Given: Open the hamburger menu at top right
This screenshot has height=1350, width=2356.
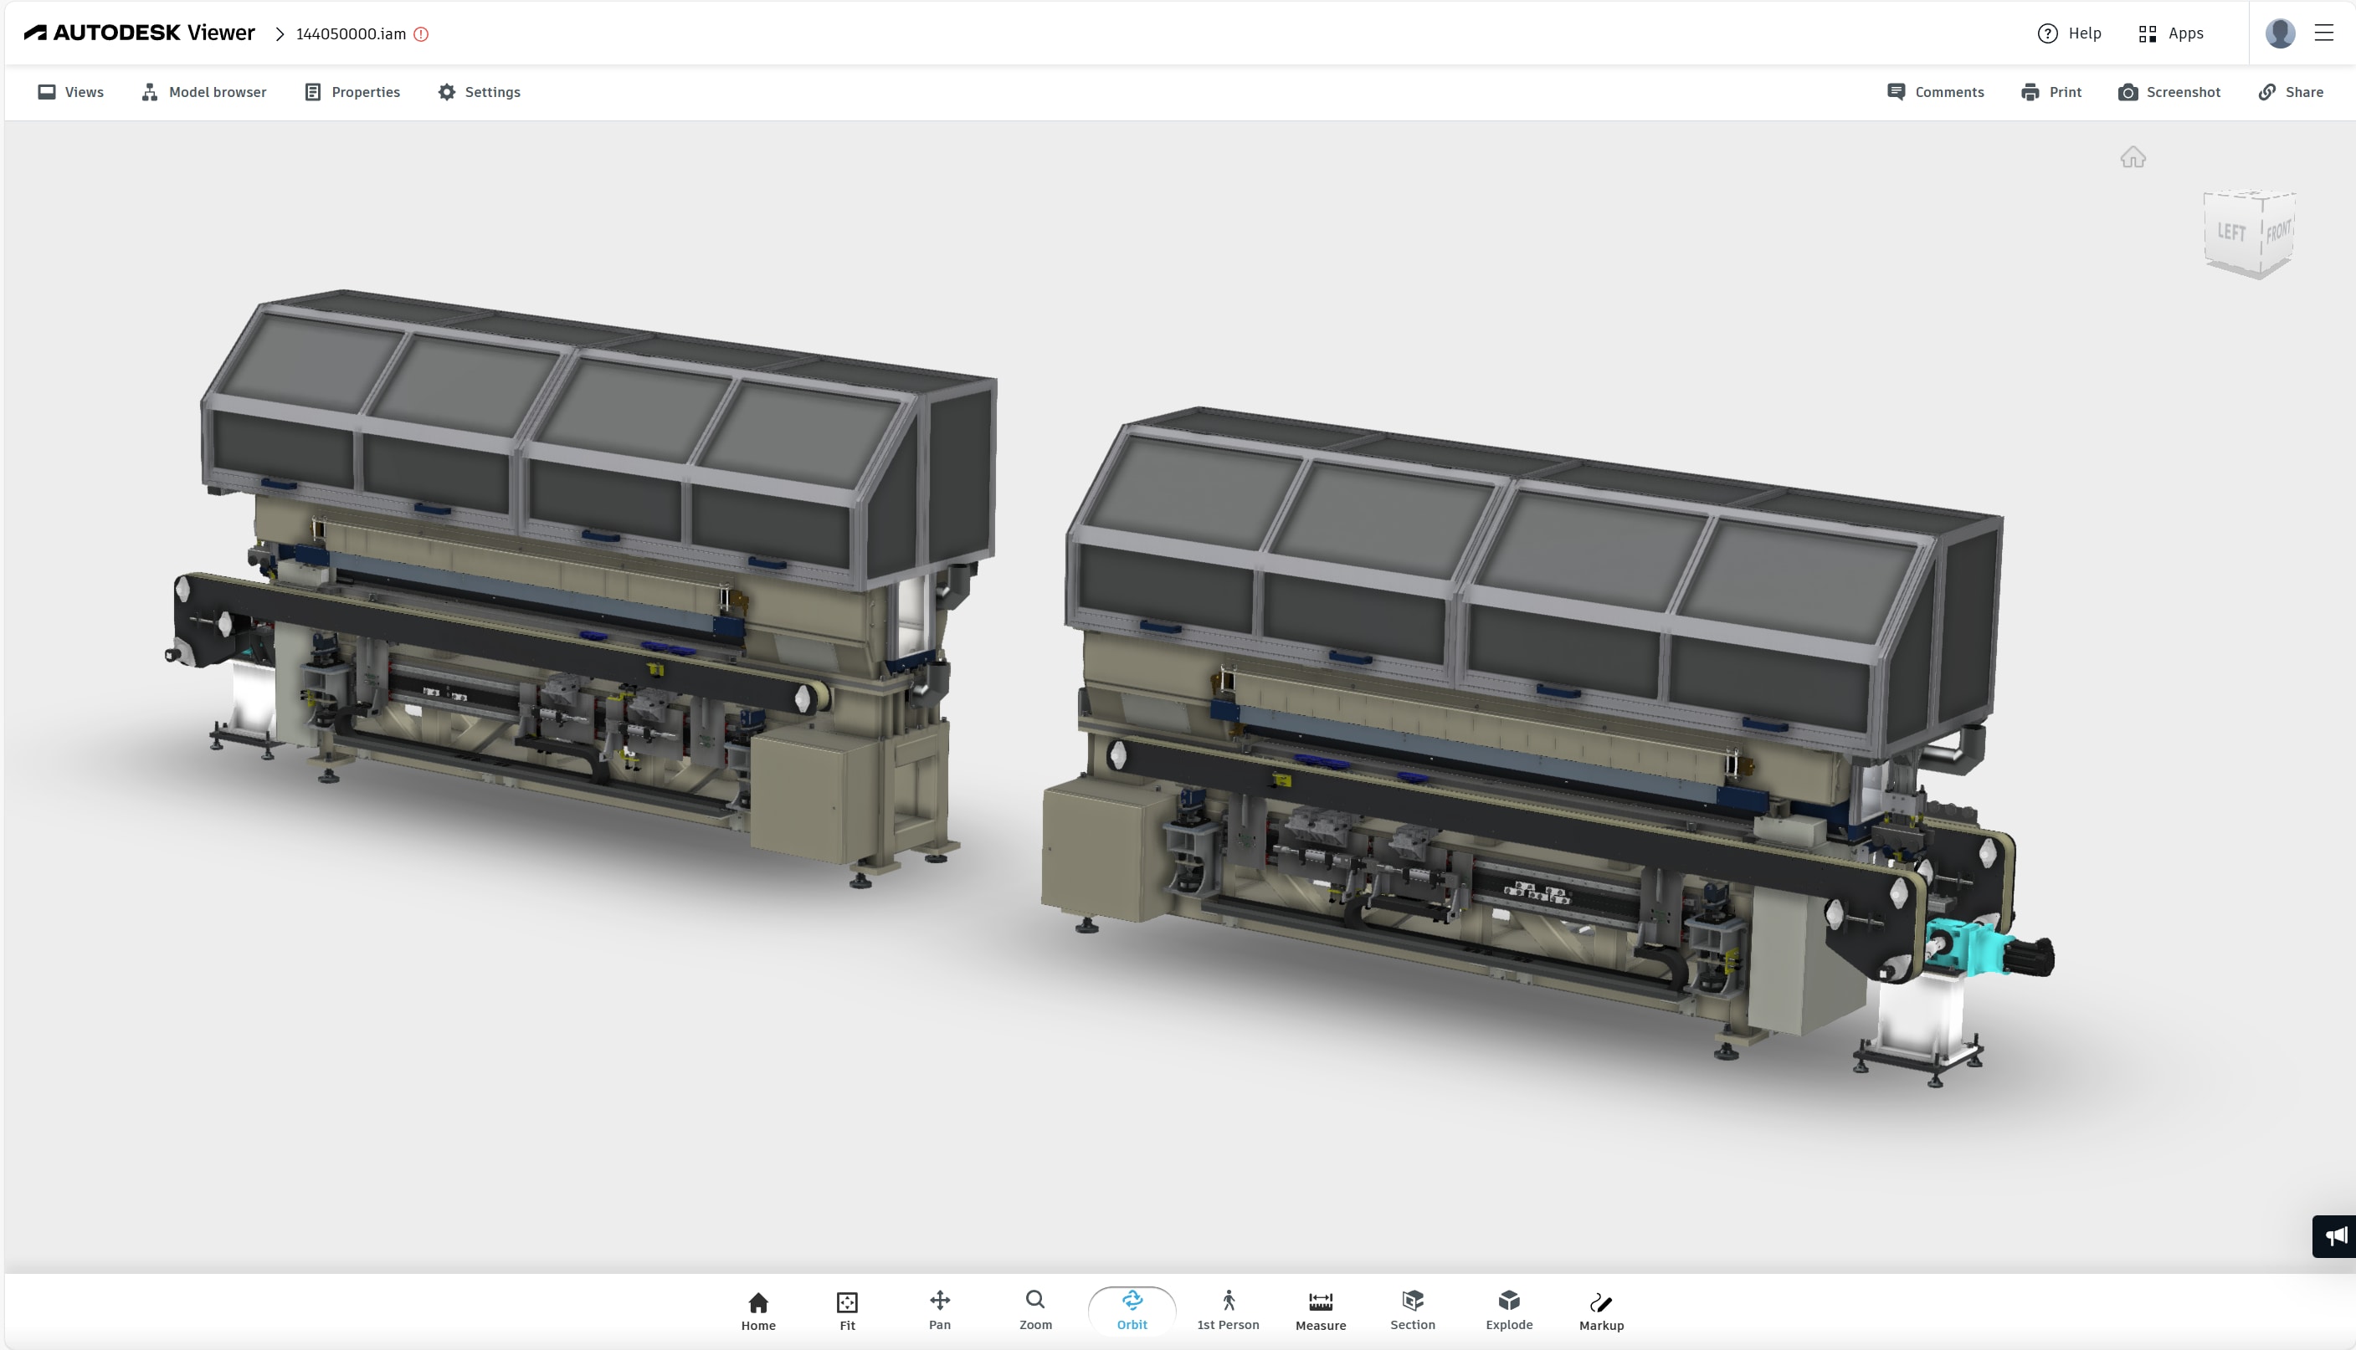Looking at the screenshot, I should (x=2323, y=33).
